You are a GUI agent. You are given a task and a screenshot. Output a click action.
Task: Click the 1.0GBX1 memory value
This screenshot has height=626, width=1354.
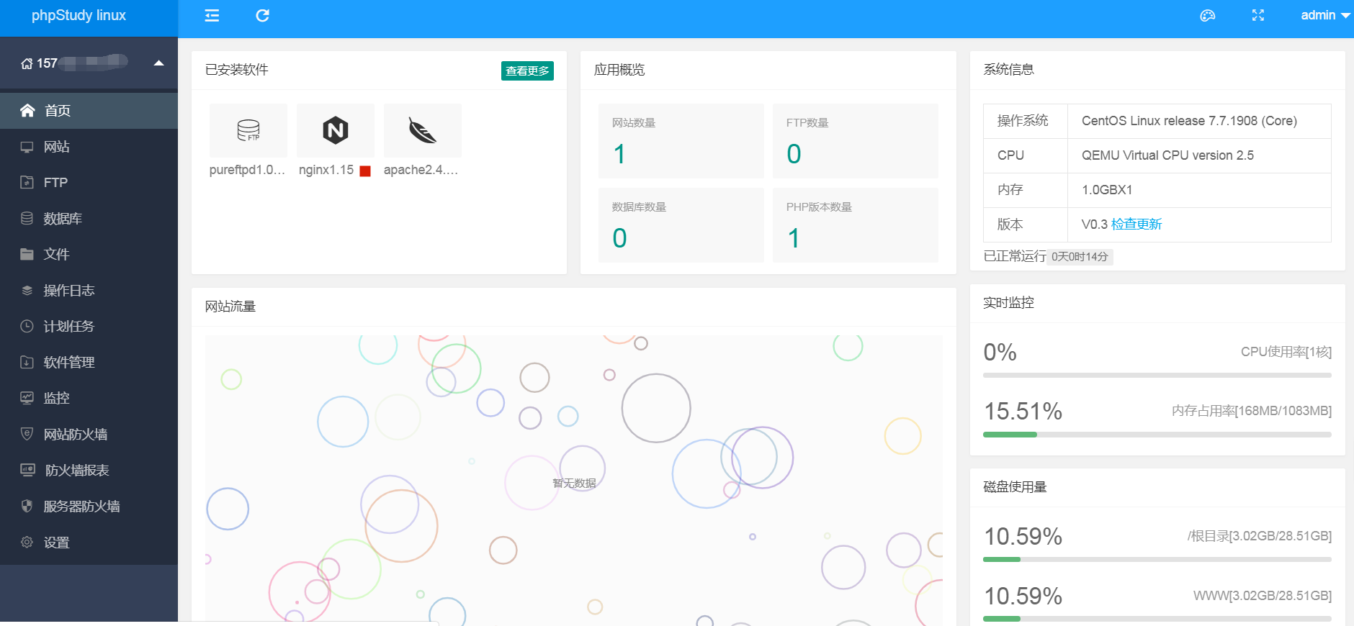point(1107,190)
